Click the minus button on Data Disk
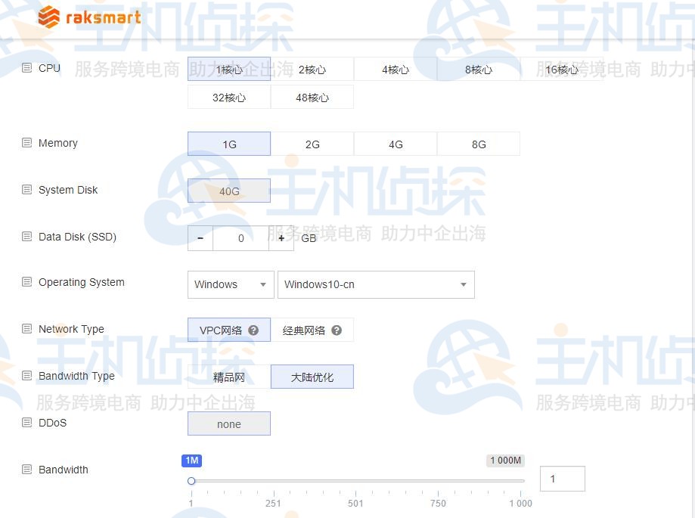 [x=200, y=237]
